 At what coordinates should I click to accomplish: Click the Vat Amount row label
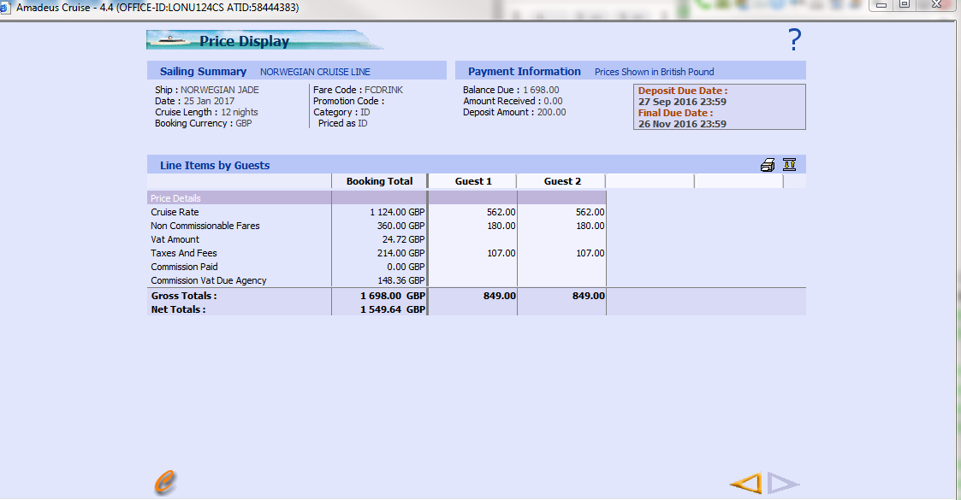click(175, 240)
